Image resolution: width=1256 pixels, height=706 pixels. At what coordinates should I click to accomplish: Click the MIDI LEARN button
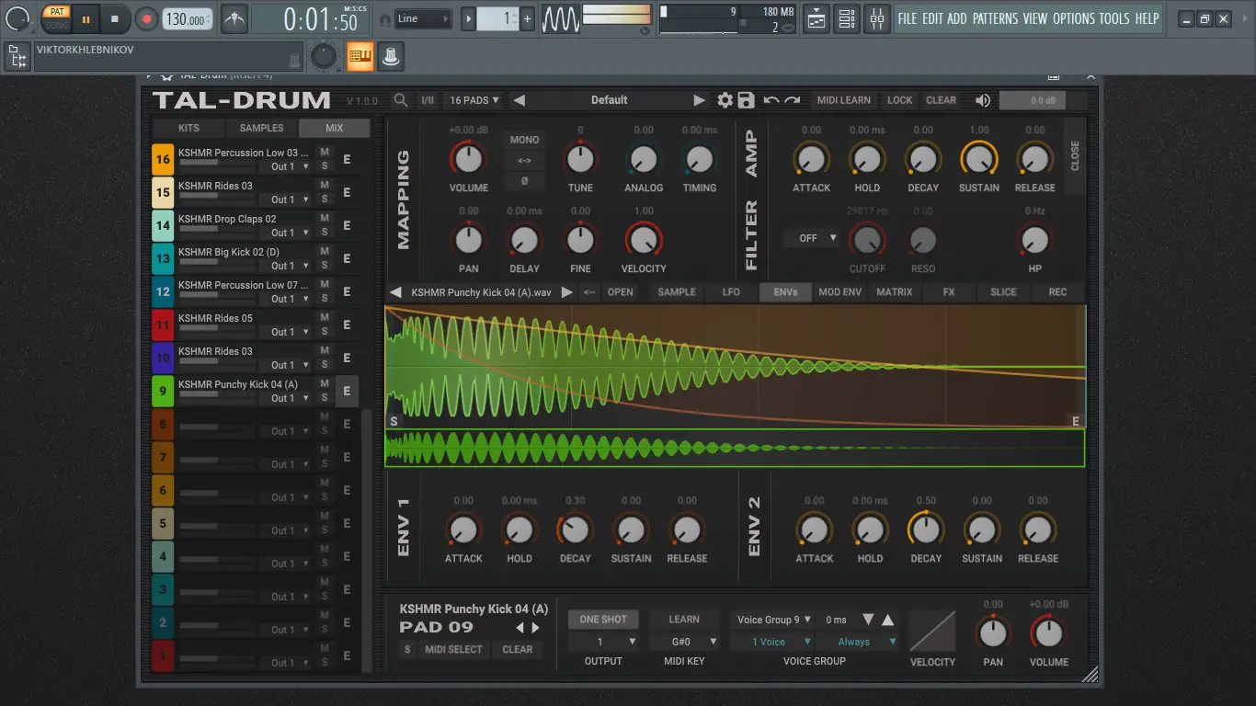pyautogui.click(x=844, y=100)
